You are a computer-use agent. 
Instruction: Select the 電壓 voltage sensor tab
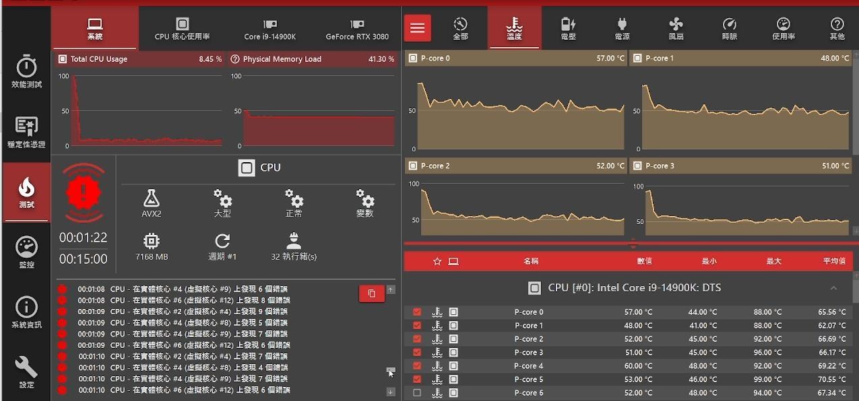[568, 29]
